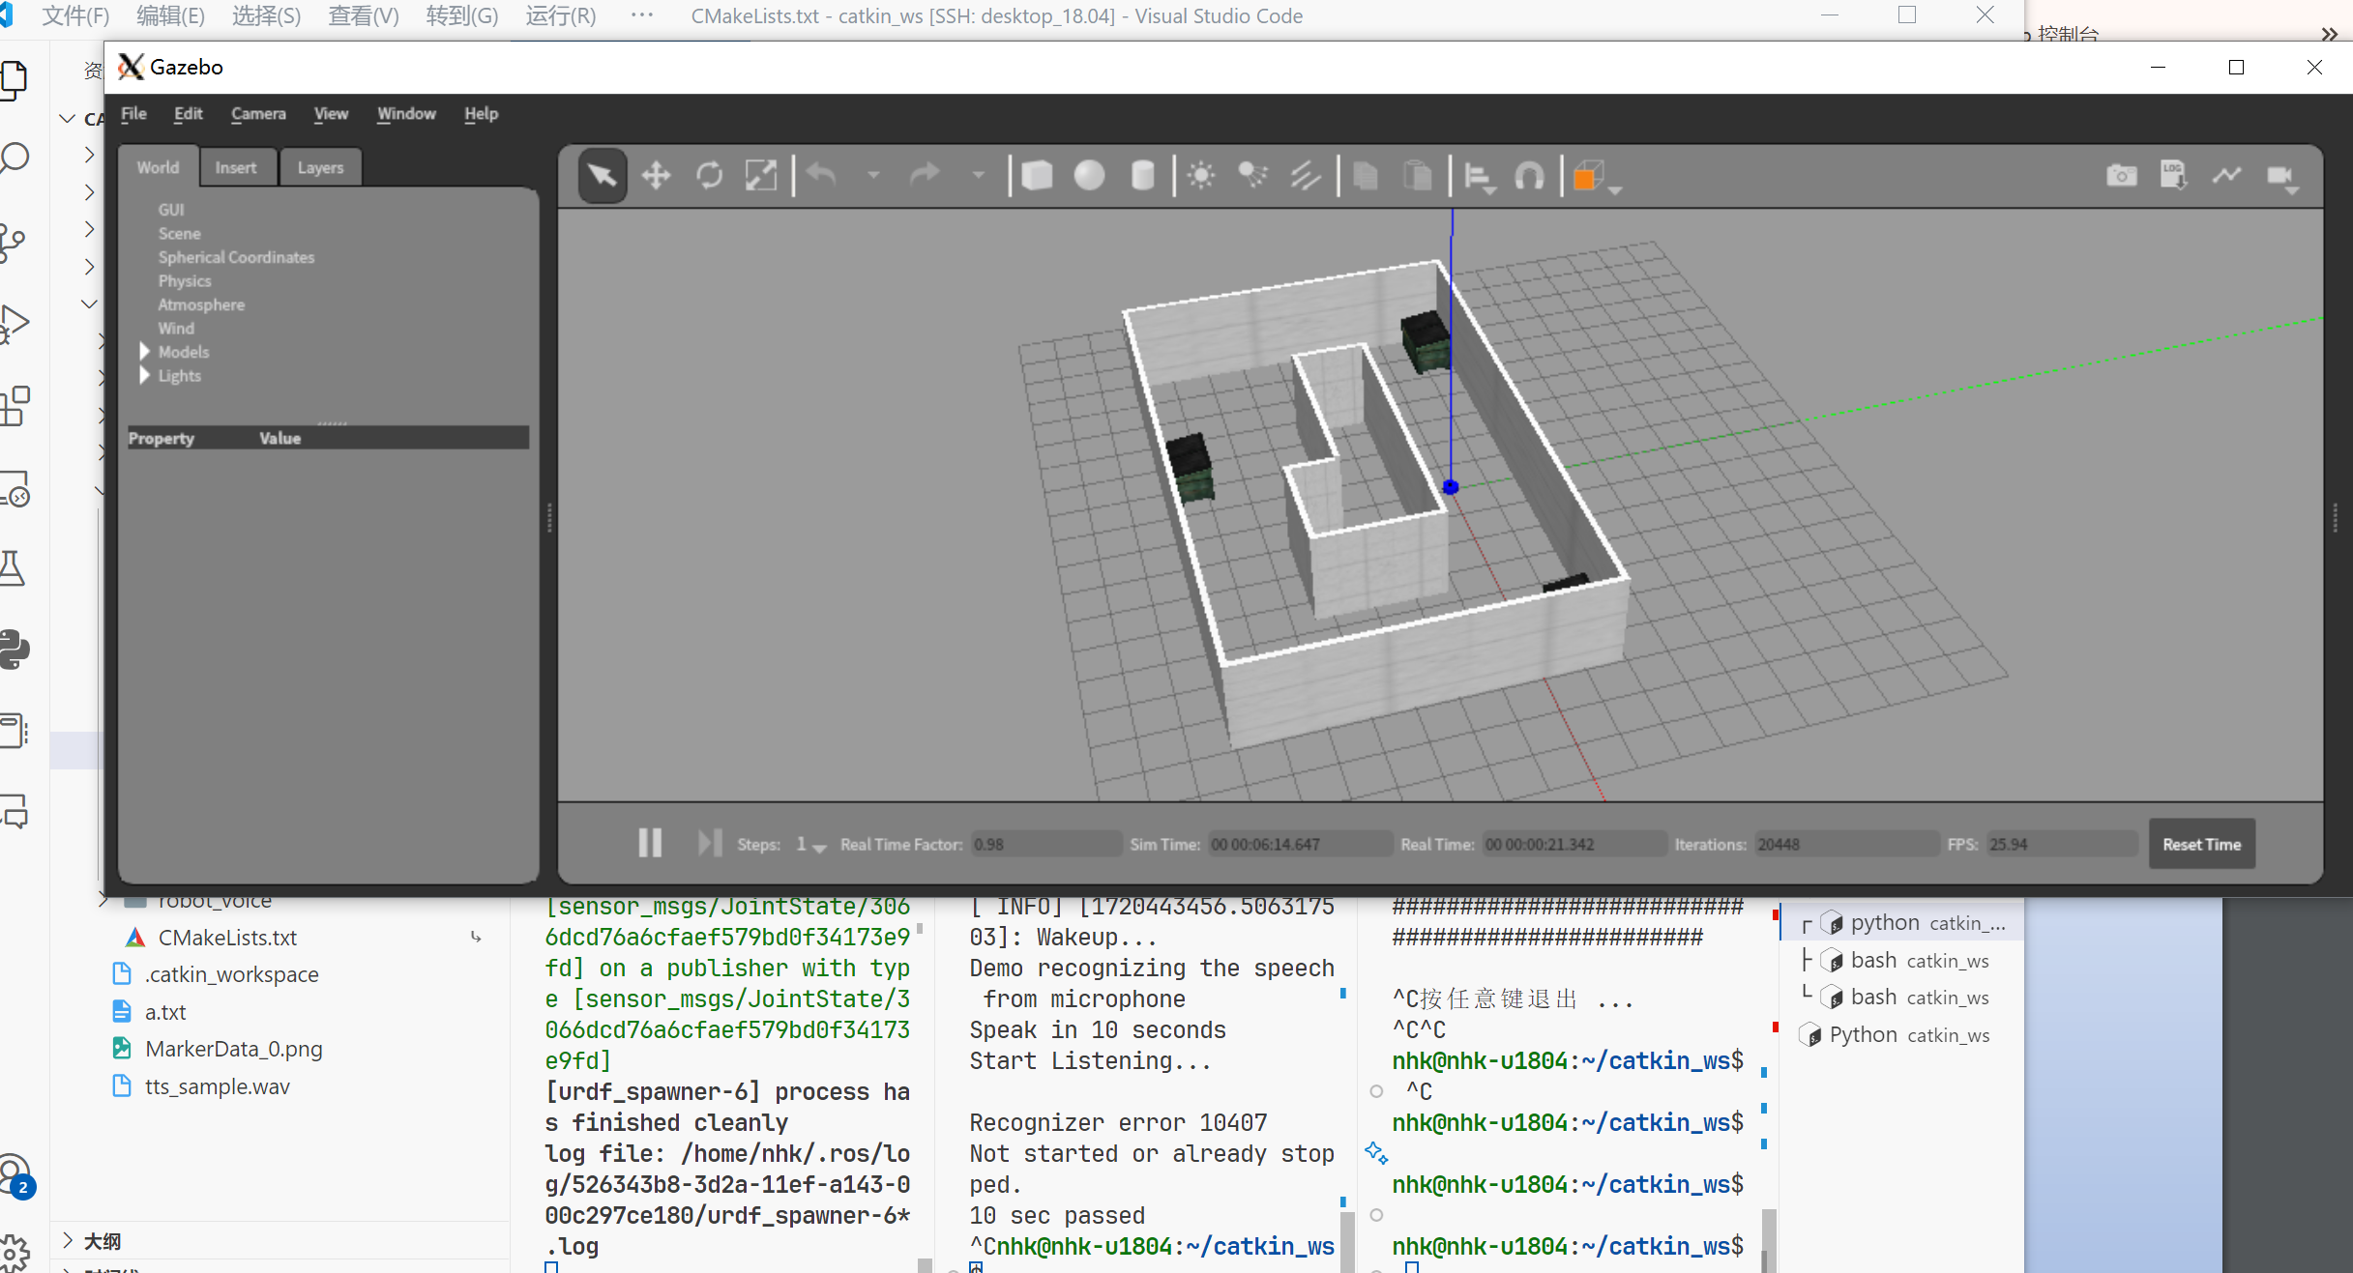Click the Iterations value field
The width and height of the screenshot is (2353, 1273).
coord(1845,844)
